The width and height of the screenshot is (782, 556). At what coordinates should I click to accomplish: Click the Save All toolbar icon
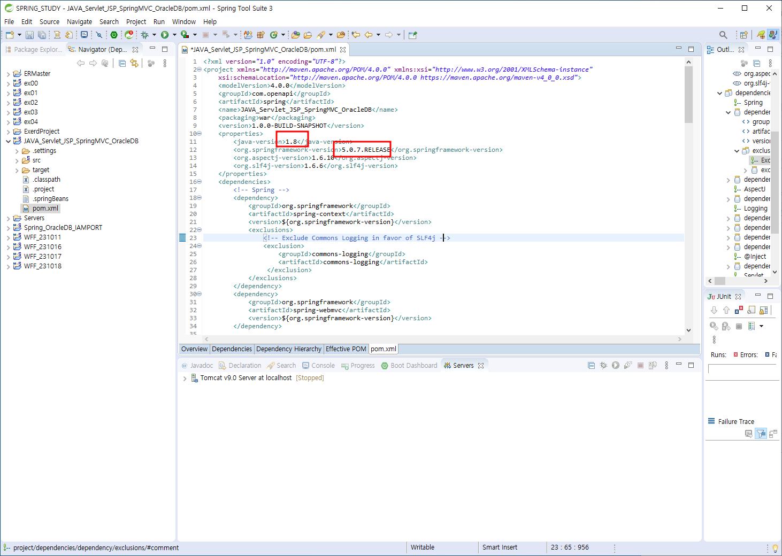point(42,35)
